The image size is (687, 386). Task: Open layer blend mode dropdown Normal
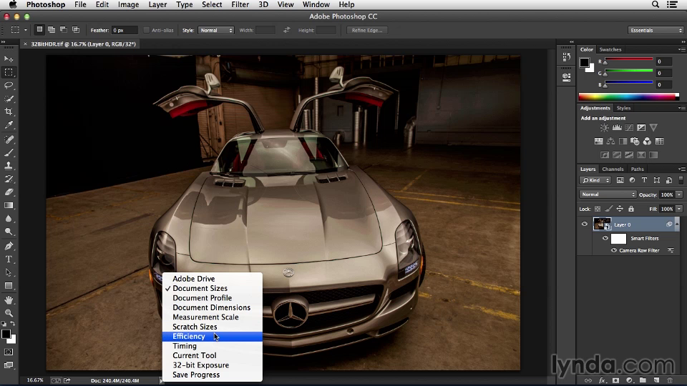point(608,194)
